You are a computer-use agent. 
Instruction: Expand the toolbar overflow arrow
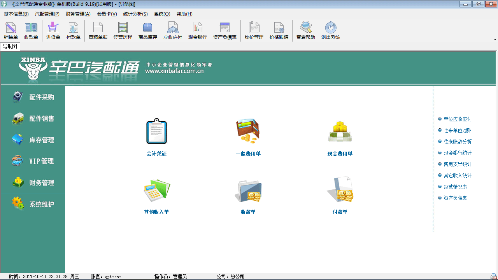pos(495,39)
